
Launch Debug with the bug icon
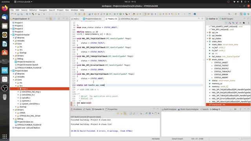coord(115,14)
